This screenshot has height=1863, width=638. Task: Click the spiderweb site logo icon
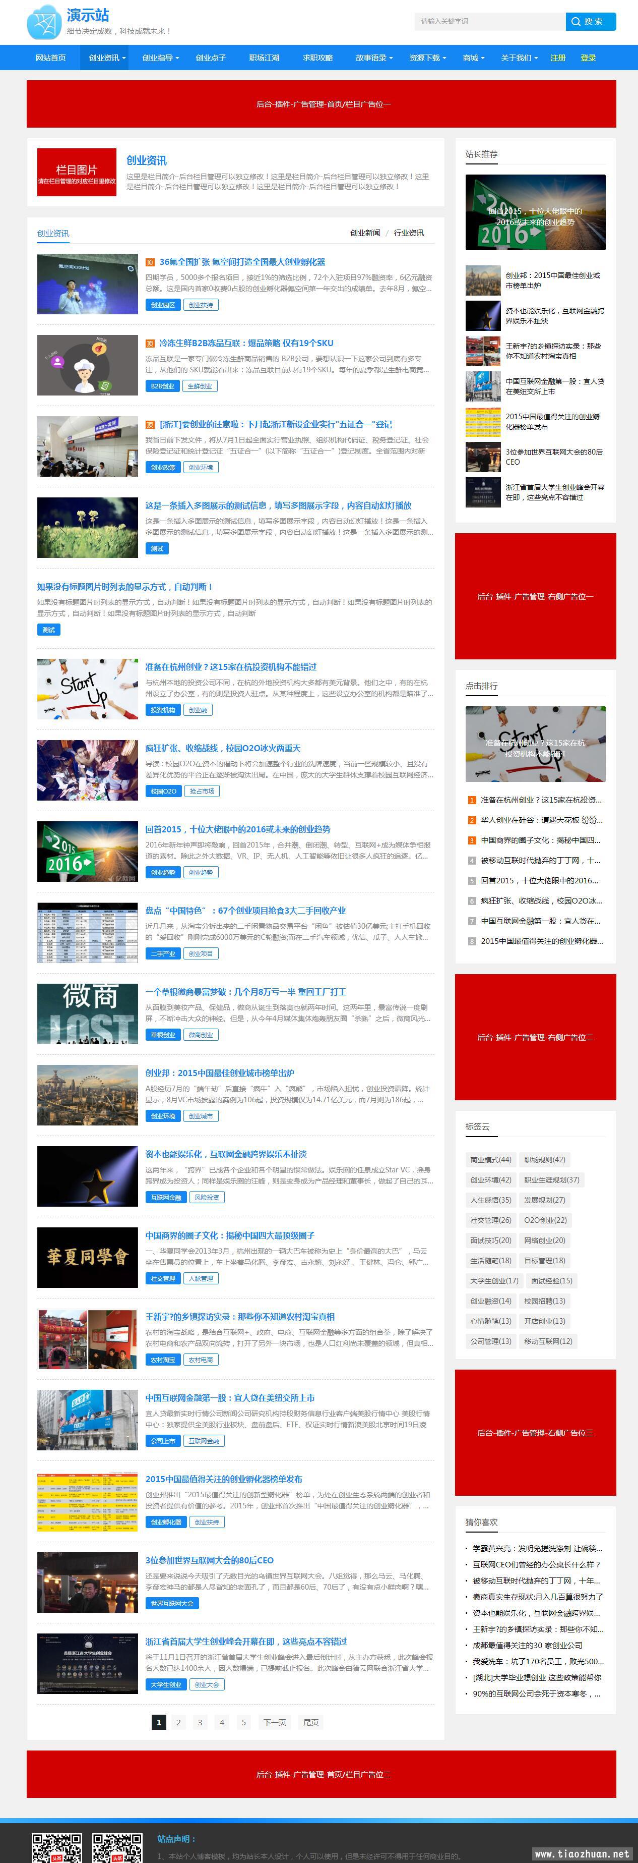(x=44, y=22)
